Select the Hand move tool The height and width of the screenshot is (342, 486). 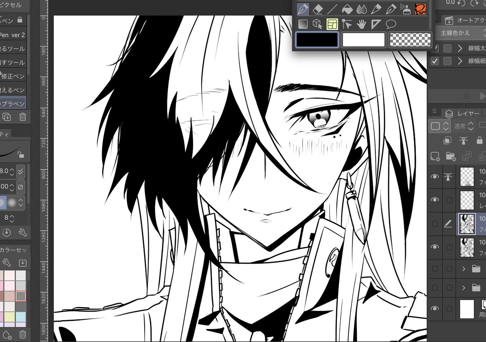coord(361,25)
